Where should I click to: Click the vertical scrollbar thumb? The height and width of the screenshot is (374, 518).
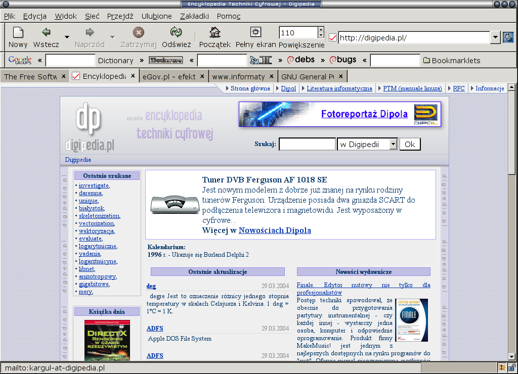click(x=512, y=133)
